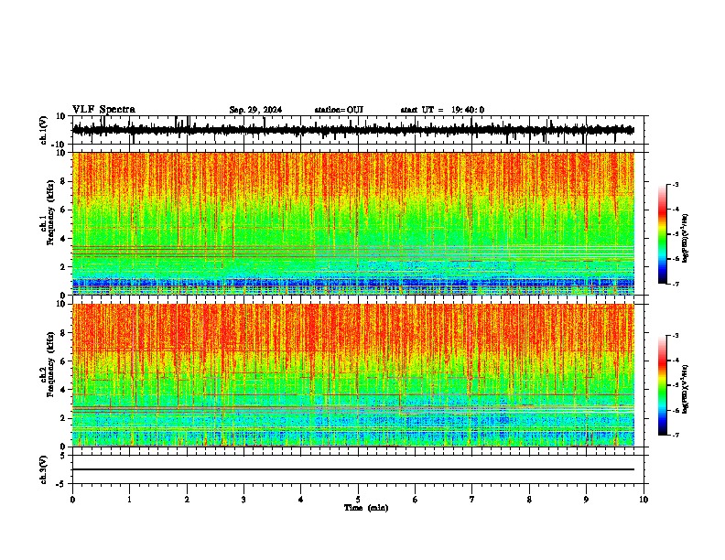This screenshot has width=725, height=560.
Task: Click the "5" tick on the ch.3(V) axis
Action: point(64,456)
